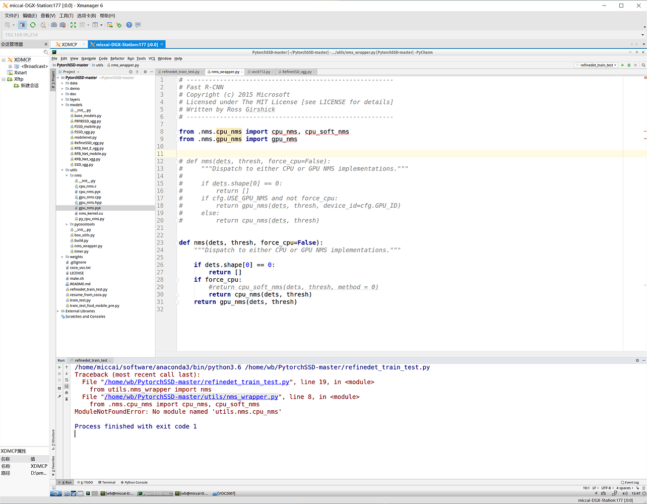Enable scroll to end in console
This screenshot has height=504, width=647.
point(67,386)
